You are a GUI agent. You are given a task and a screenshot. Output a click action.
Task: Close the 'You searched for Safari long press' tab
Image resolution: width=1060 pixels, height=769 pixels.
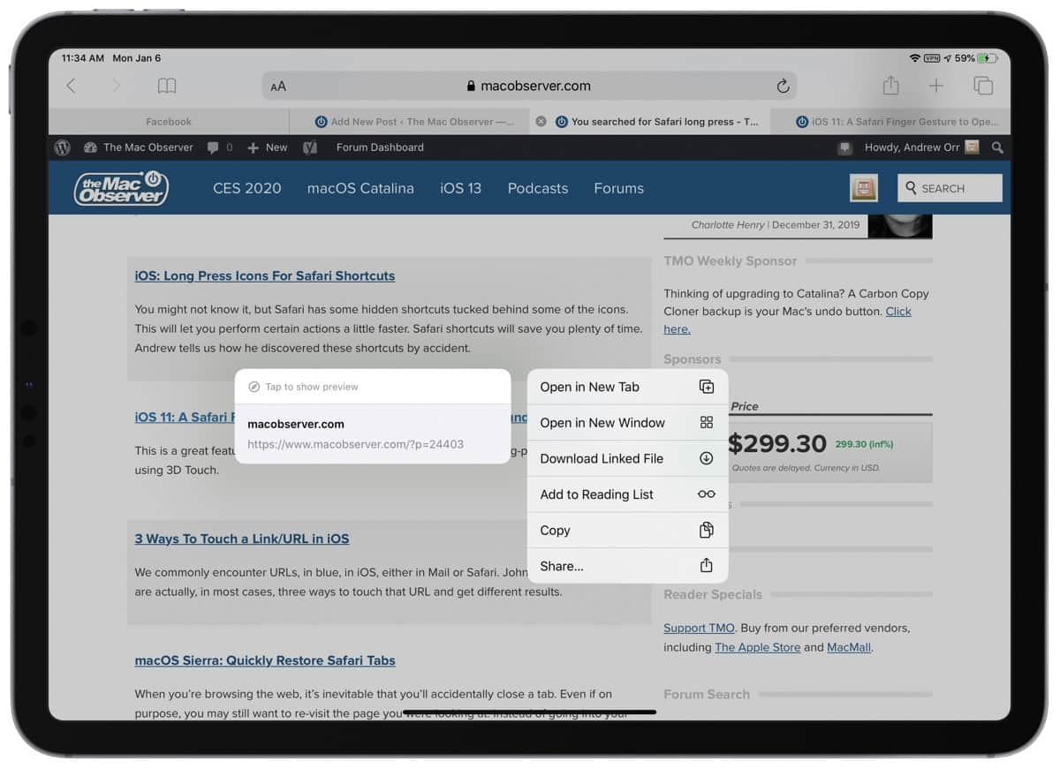pyautogui.click(x=541, y=122)
